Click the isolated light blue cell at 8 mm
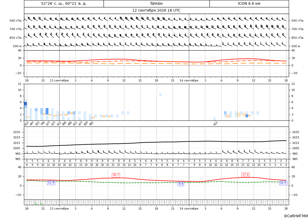This screenshot has width=308, height=218. point(160,95)
